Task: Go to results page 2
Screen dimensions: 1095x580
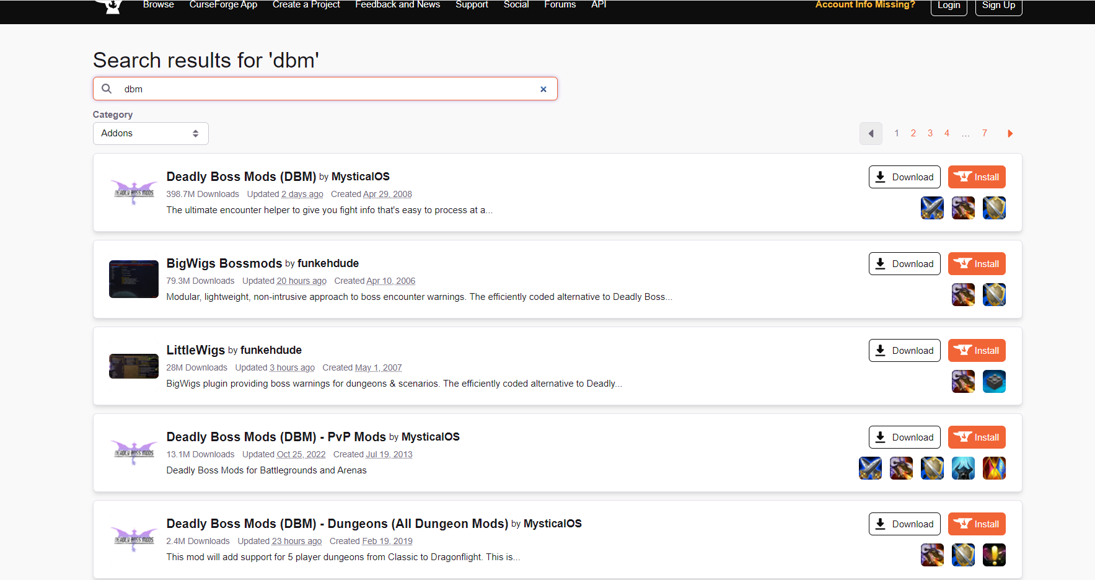Action: coord(913,133)
